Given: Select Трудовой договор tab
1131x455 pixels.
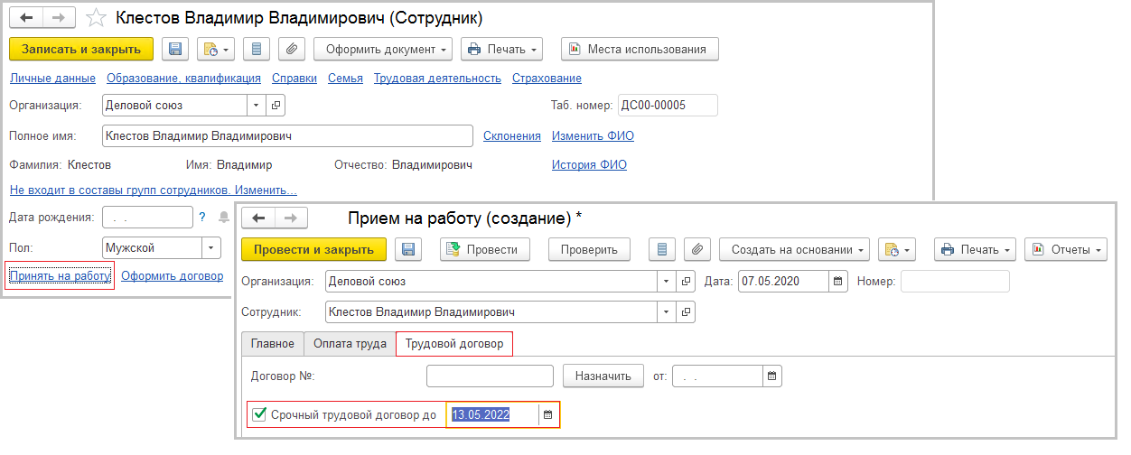Looking at the screenshot, I should 454,344.
